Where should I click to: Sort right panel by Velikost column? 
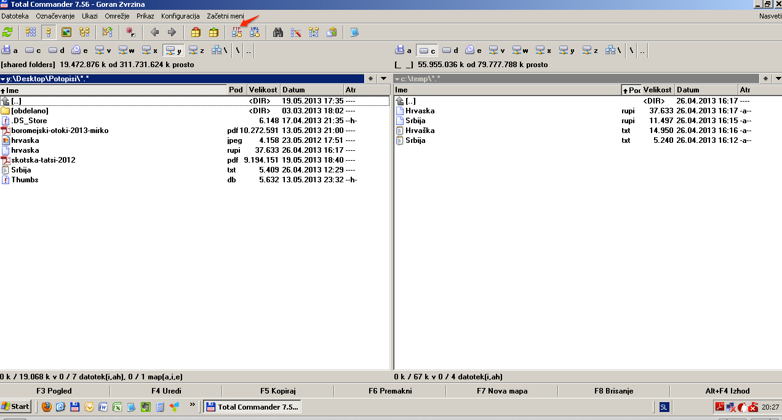[x=657, y=90]
